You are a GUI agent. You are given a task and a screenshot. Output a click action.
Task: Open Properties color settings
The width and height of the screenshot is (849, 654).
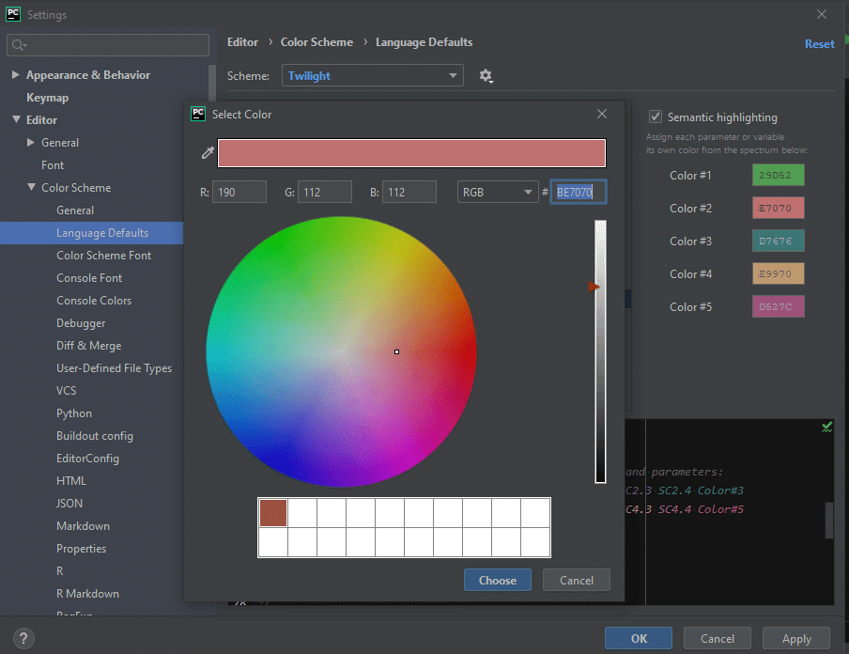81,549
